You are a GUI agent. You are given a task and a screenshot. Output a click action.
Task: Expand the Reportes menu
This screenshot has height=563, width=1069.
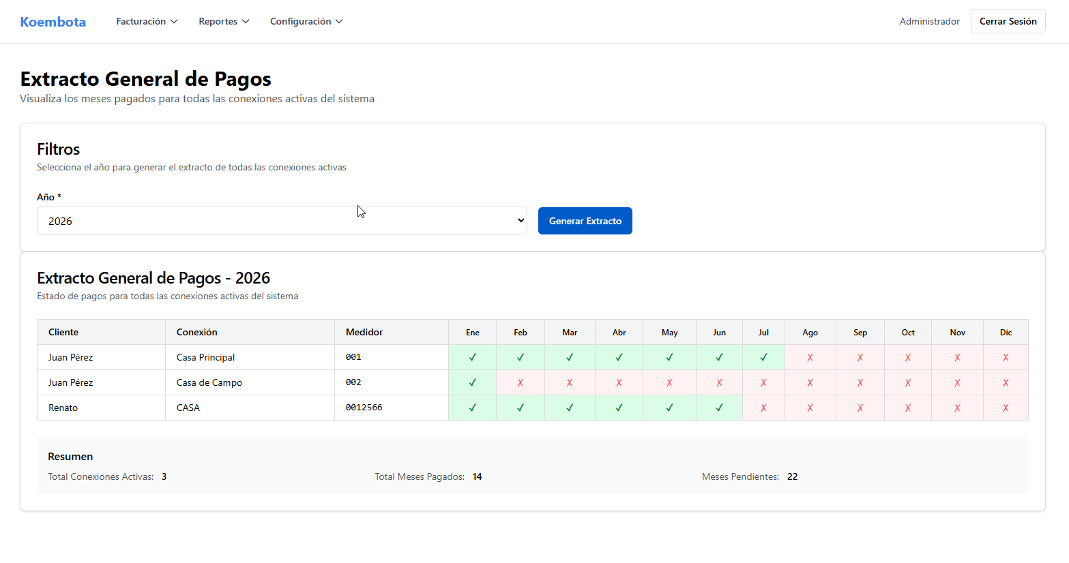224,22
